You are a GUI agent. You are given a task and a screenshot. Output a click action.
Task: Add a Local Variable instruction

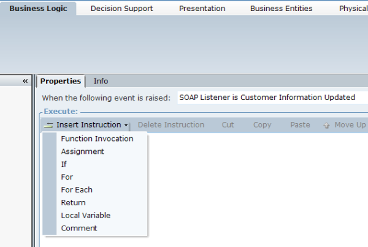tap(85, 216)
